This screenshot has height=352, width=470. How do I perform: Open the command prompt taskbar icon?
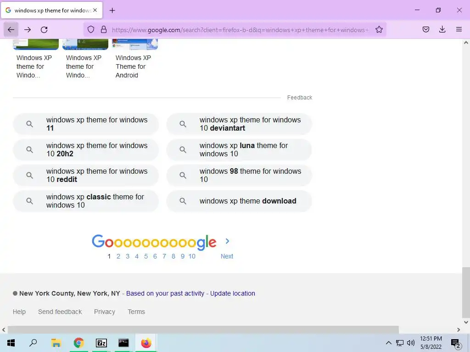coord(123,343)
